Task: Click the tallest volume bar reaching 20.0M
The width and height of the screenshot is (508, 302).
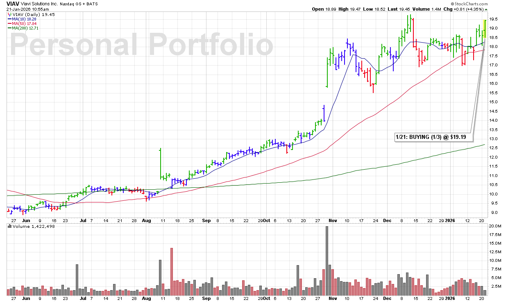Action: pyautogui.click(x=327, y=261)
